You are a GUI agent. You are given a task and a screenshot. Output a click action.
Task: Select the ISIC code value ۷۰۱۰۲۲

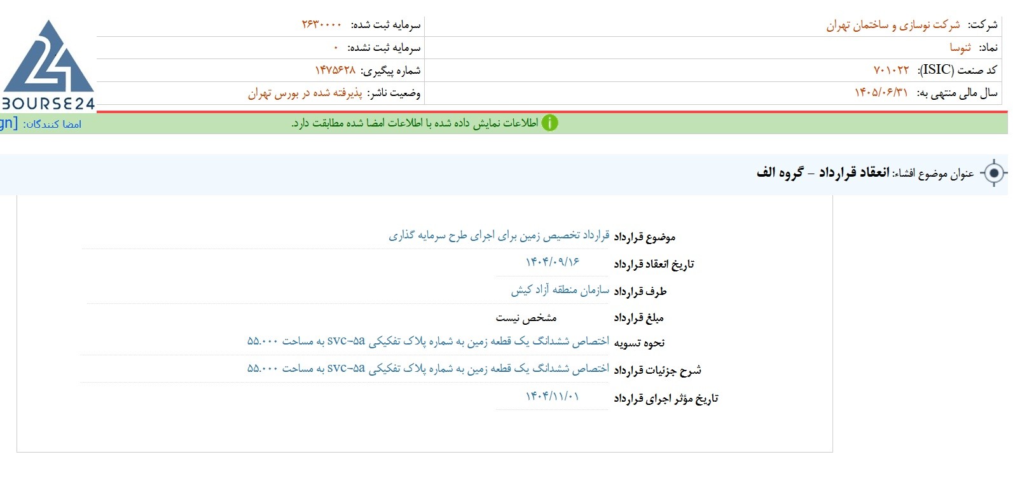tap(891, 70)
